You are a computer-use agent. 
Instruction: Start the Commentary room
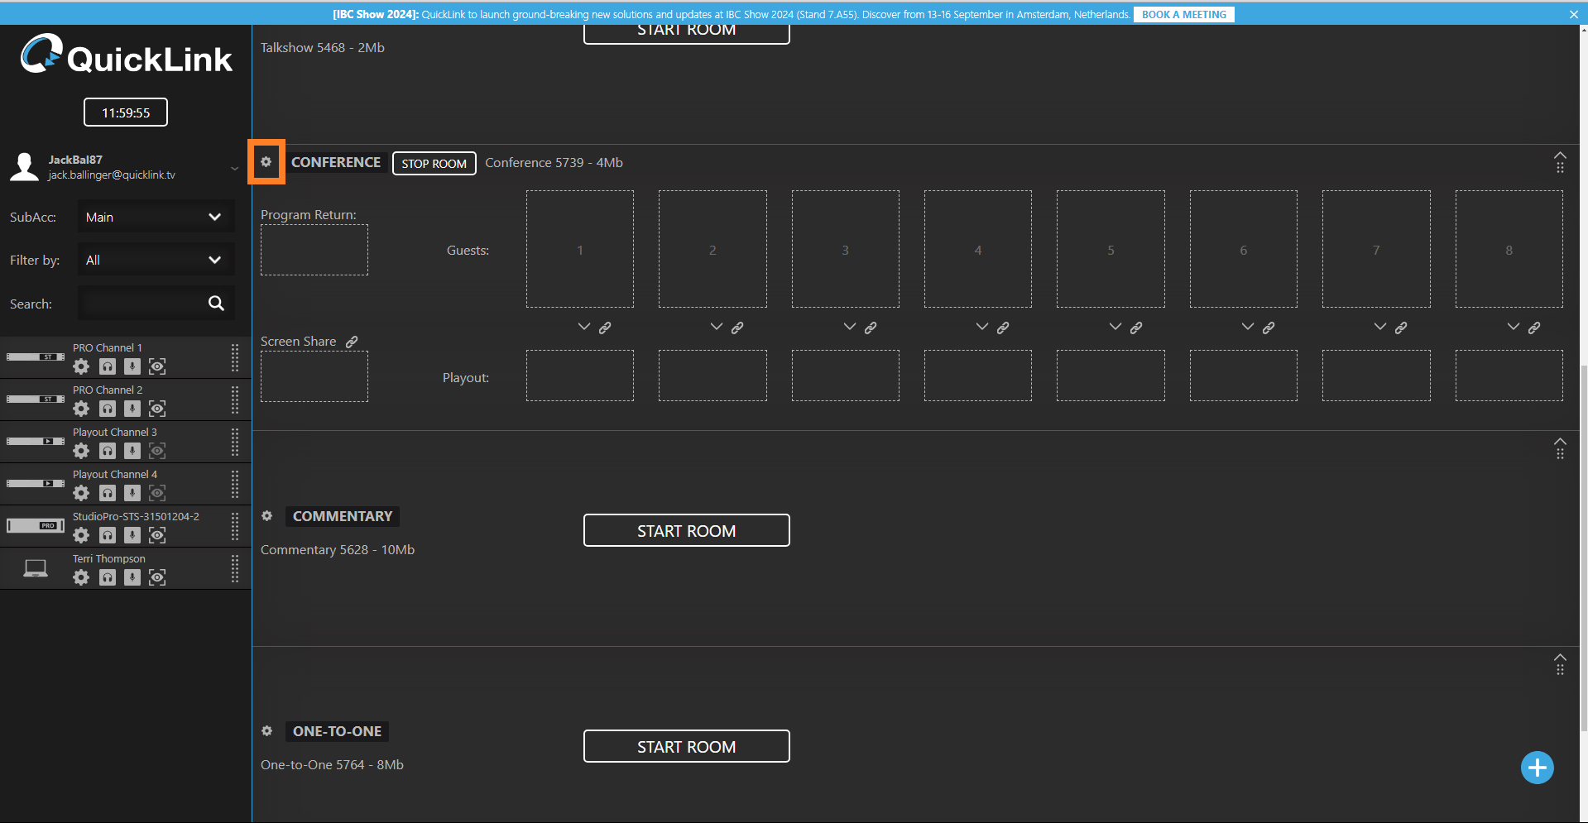[x=686, y=531]
